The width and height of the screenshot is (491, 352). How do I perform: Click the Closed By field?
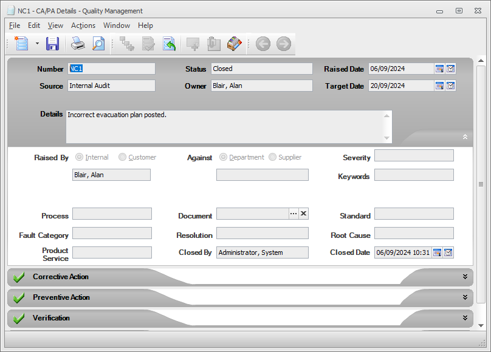point(263,252)
